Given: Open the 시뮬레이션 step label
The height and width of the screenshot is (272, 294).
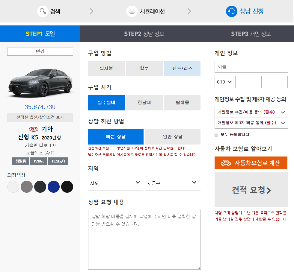Looking at the screenshot, I should pyautogui.click(x=153, y=11).
